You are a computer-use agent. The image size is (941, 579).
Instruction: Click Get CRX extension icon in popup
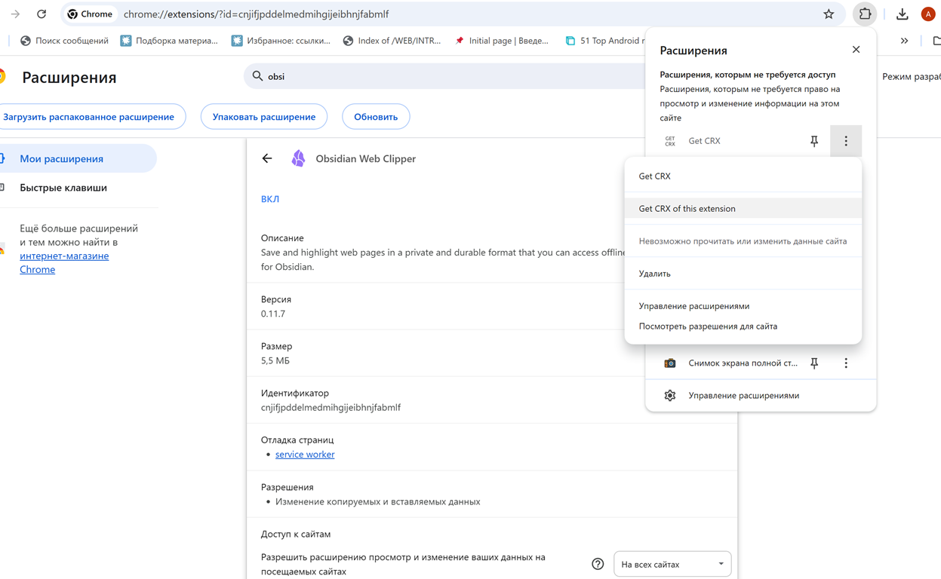pos(670,141)
